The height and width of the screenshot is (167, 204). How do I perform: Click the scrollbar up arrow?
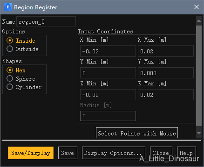pyautogui.click(x=199, y=21)
